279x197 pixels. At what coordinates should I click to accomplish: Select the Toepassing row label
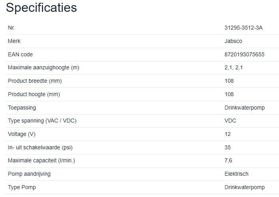coord(22,108)
